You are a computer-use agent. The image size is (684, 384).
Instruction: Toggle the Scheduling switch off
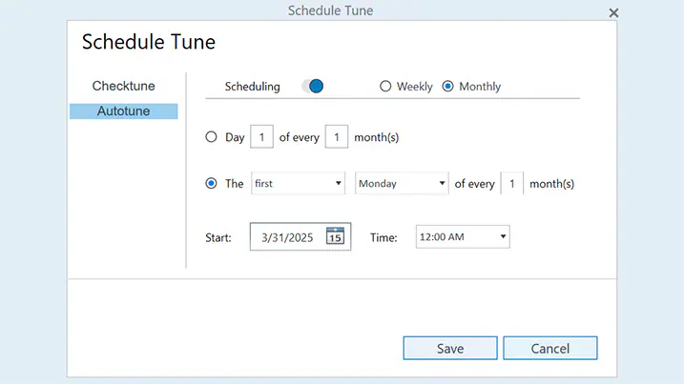(x=312, y=87)
